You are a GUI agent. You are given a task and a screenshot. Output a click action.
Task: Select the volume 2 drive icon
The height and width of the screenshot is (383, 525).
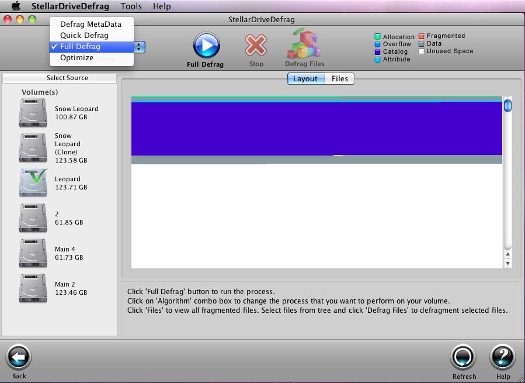pos(33,218)
